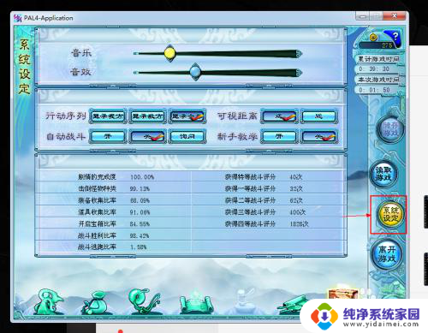Click the 音乐 slider track right end
428x333 pixels.
click(298, 53)
